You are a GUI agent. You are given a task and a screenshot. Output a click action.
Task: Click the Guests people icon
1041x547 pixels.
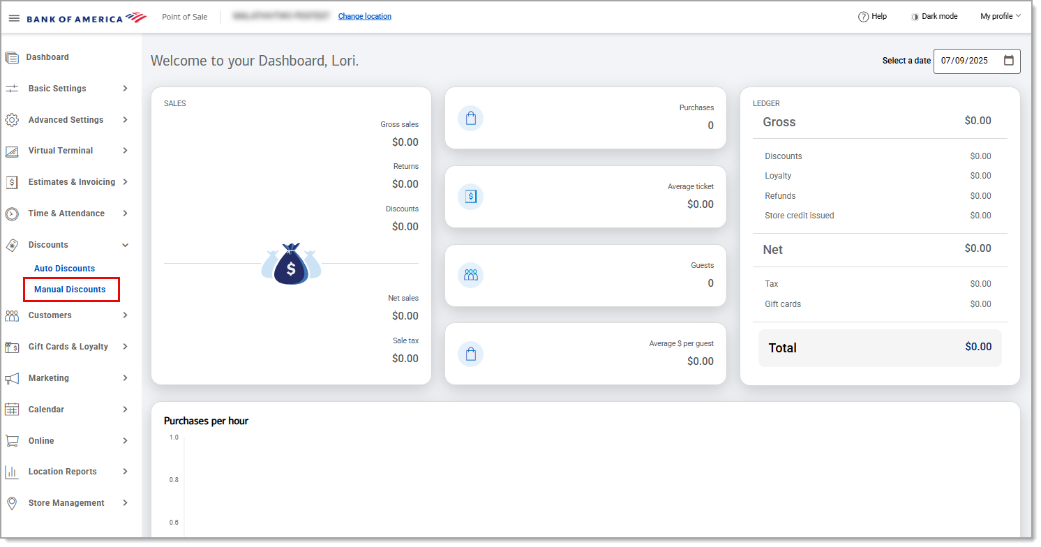tap(470, 275)
